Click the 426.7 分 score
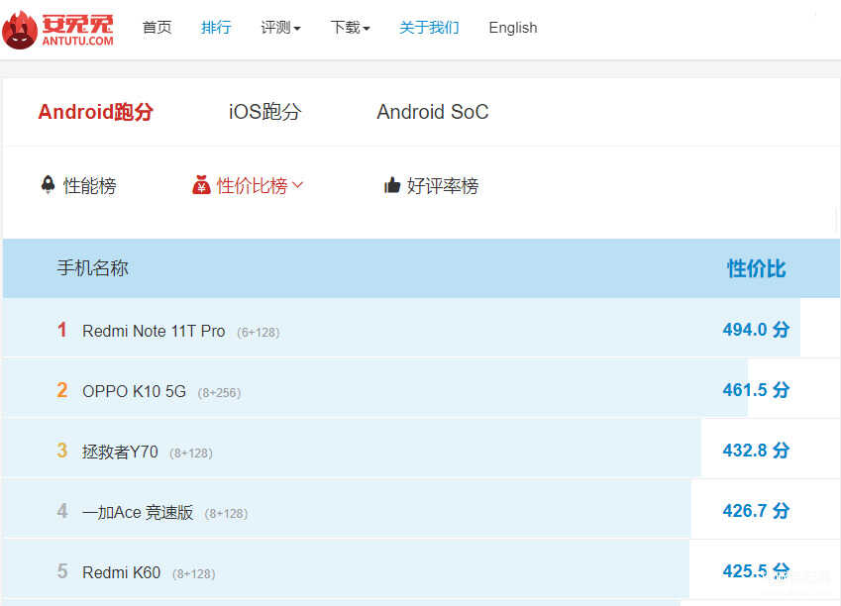This screenshot has width=841, height=606. (x=756, y=511)
